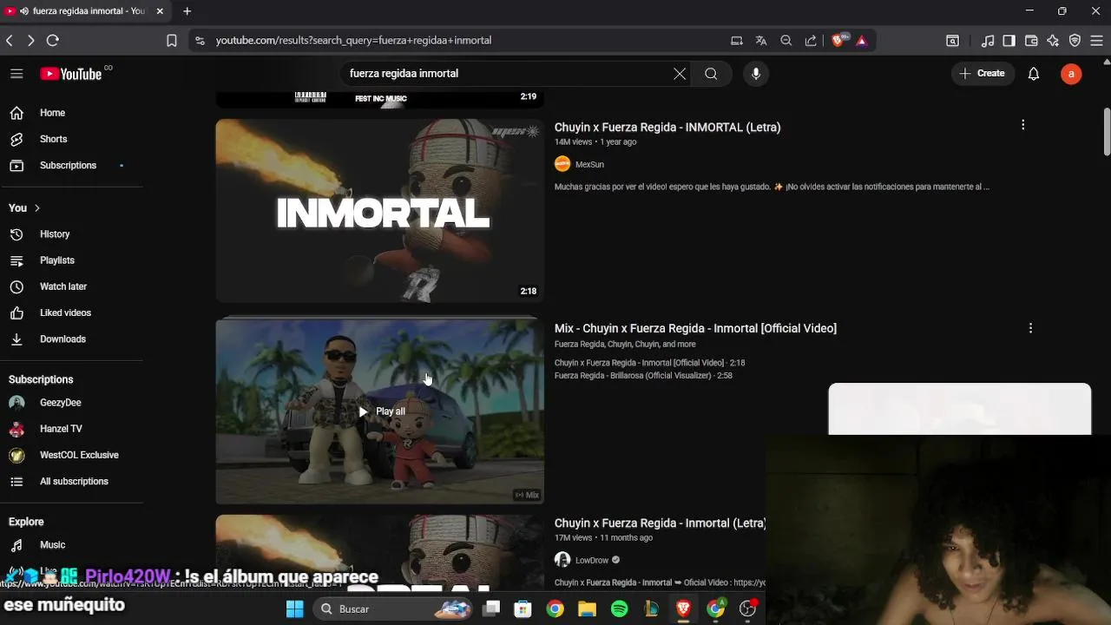Open the zoom magnifier icon in address bar
The image size is (1111, 625).
tap(786, 41)
